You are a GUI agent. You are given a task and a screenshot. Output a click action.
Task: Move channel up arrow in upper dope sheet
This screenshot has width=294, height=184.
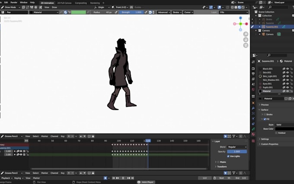coord(80,136)
